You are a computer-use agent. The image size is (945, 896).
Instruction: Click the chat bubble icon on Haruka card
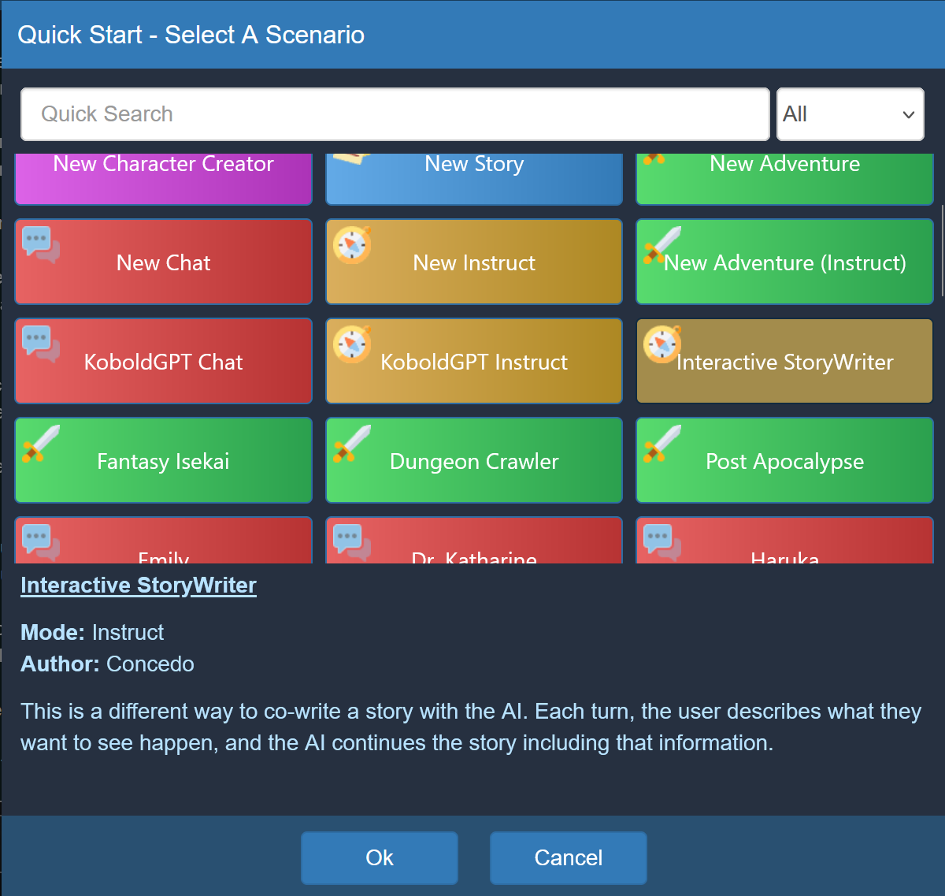[x=662, y=542]
